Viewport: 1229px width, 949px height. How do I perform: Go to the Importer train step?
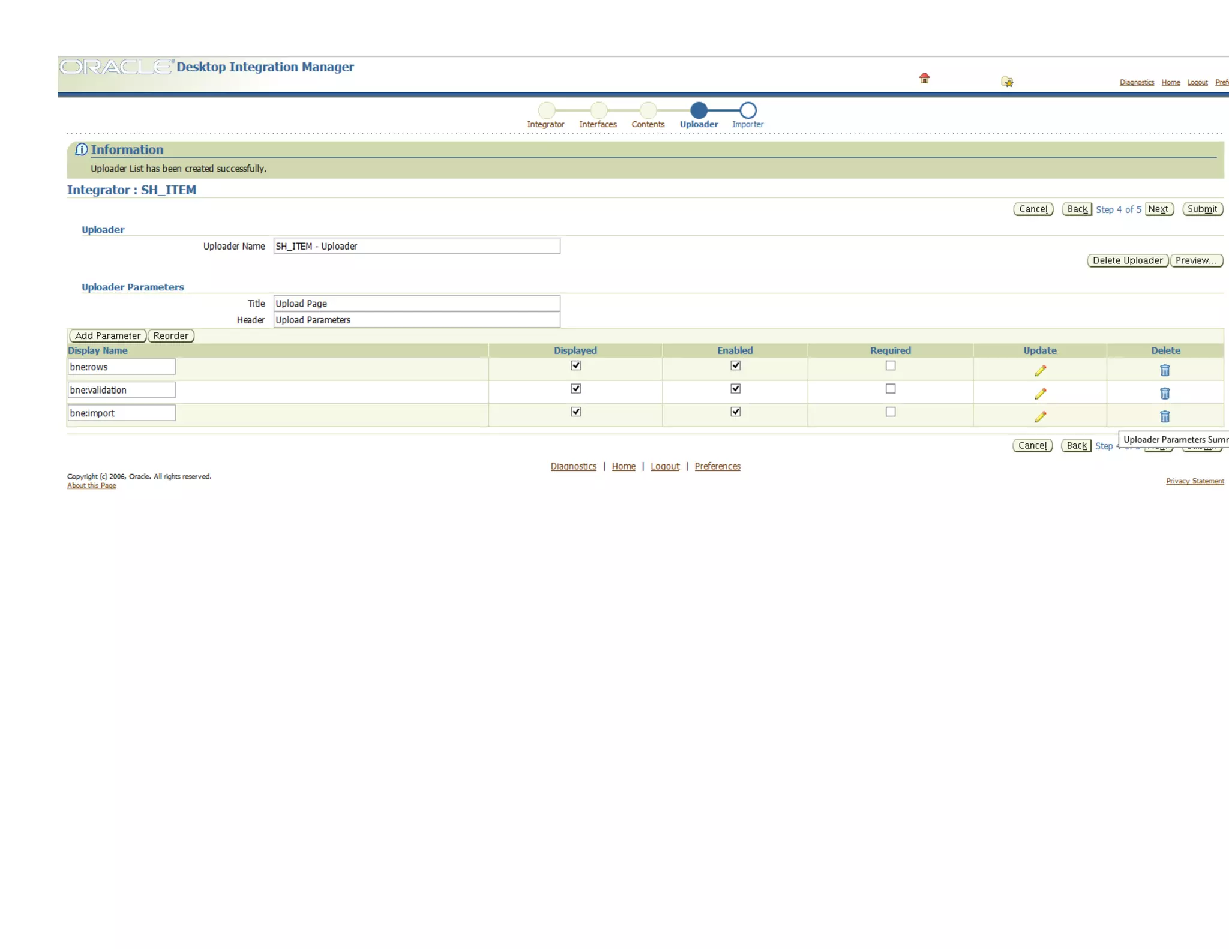(x=748, y=111)
